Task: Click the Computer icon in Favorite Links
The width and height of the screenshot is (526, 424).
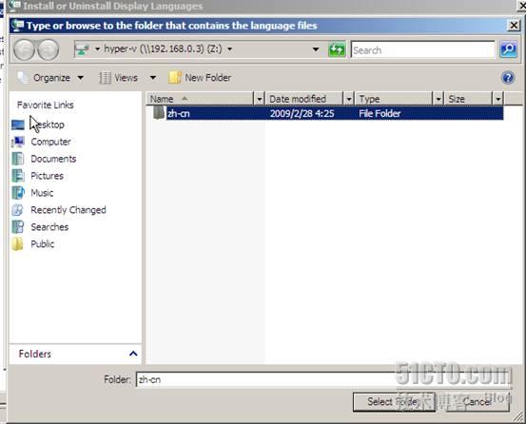Action: 18,142
